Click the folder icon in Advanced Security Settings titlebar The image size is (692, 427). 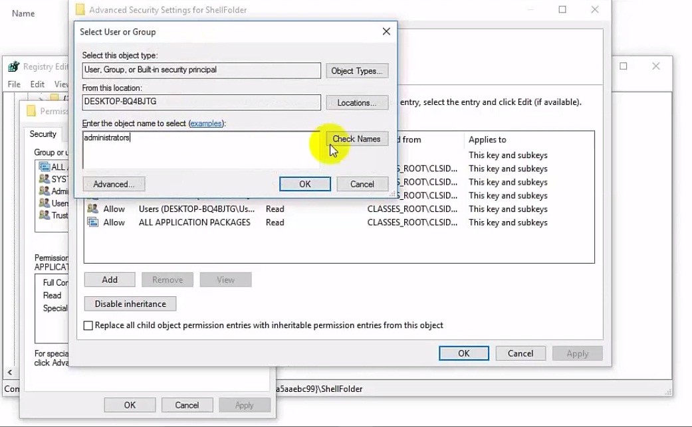(80, 9)
